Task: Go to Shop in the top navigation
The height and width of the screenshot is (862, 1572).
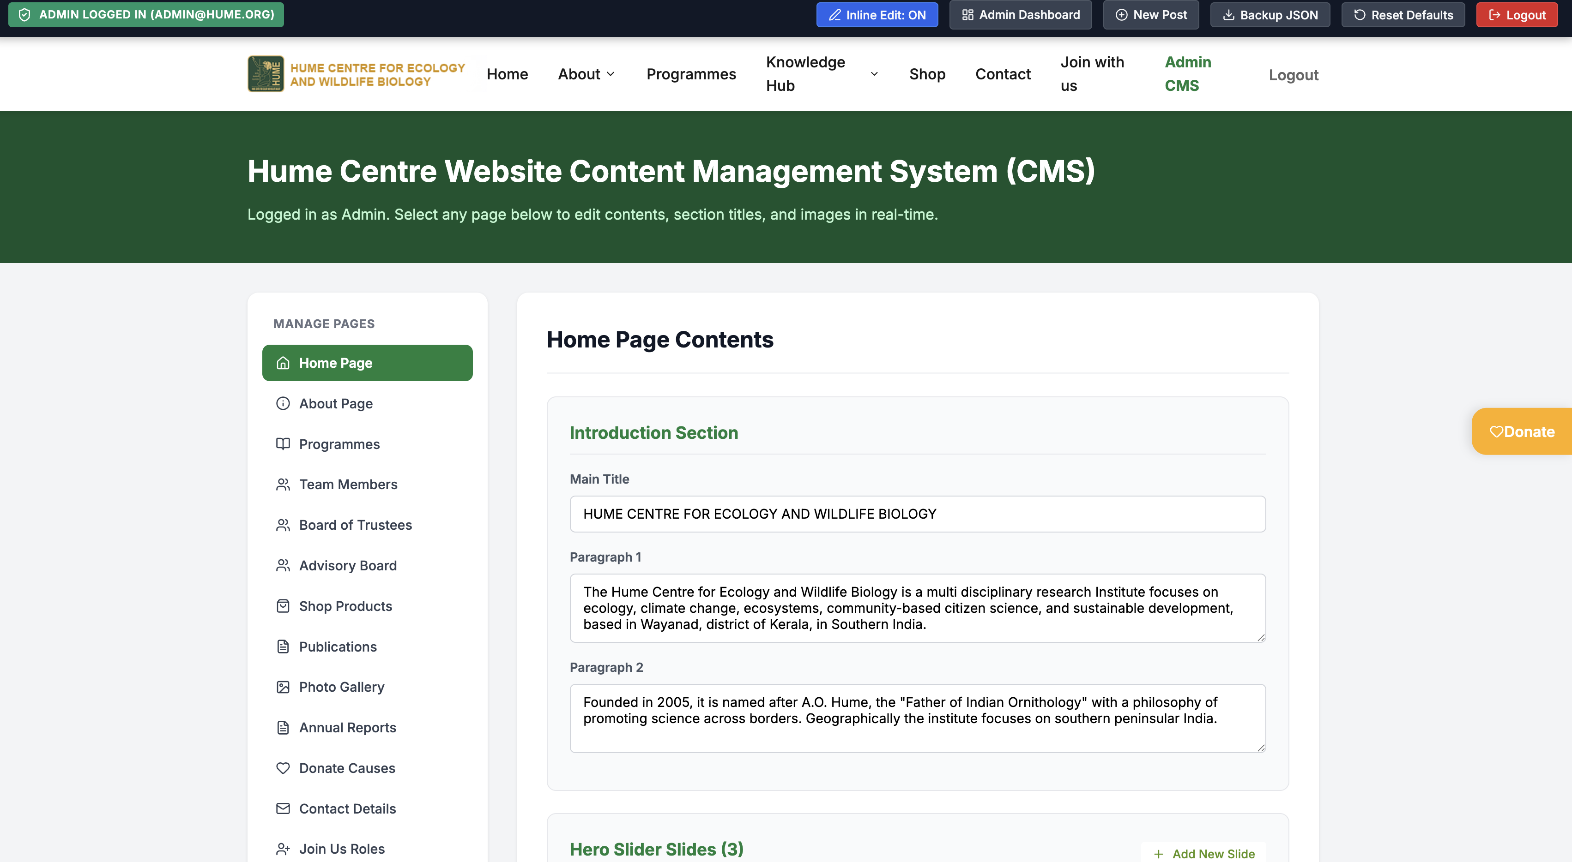Action: pos(927,74)
